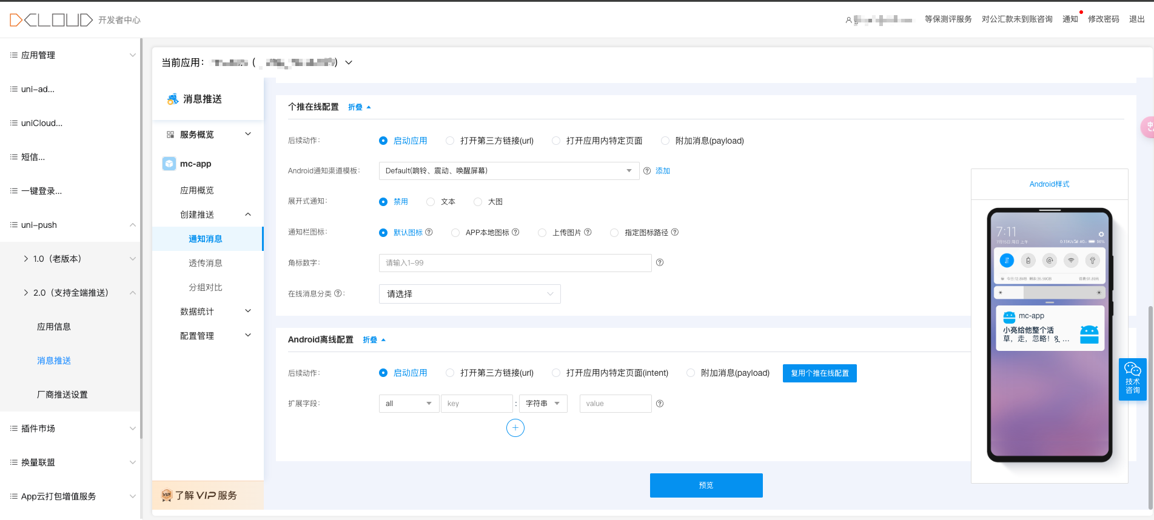Click help icon next to 上传图片
Screen dimensions: 1154x520
click(588, 232)
